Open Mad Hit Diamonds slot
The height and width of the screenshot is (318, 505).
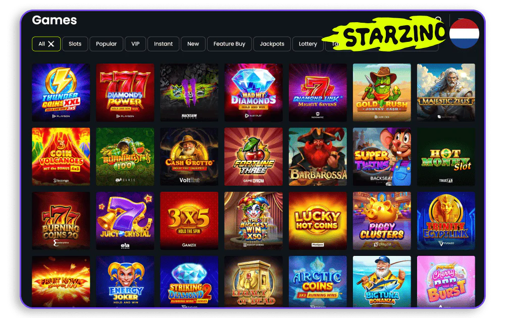click(254, 92)
